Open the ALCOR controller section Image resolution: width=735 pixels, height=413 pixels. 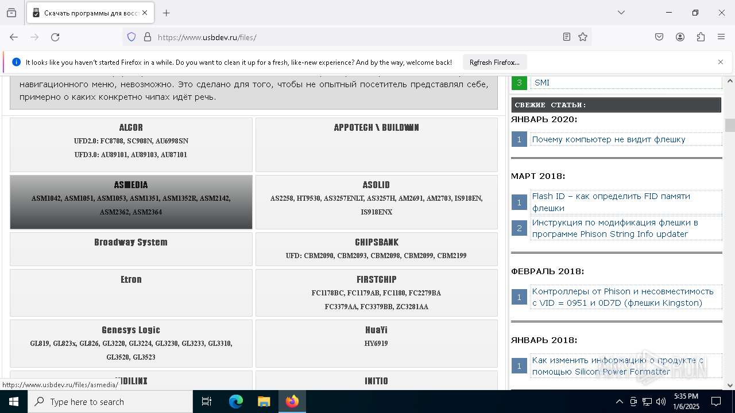(x=131, y=145)
